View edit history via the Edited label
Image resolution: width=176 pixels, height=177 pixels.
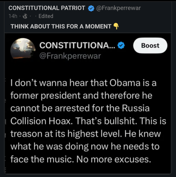(x=46, y=16)
